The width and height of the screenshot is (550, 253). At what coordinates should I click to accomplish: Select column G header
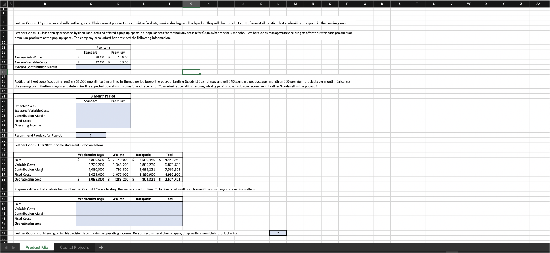click(191, 4)
